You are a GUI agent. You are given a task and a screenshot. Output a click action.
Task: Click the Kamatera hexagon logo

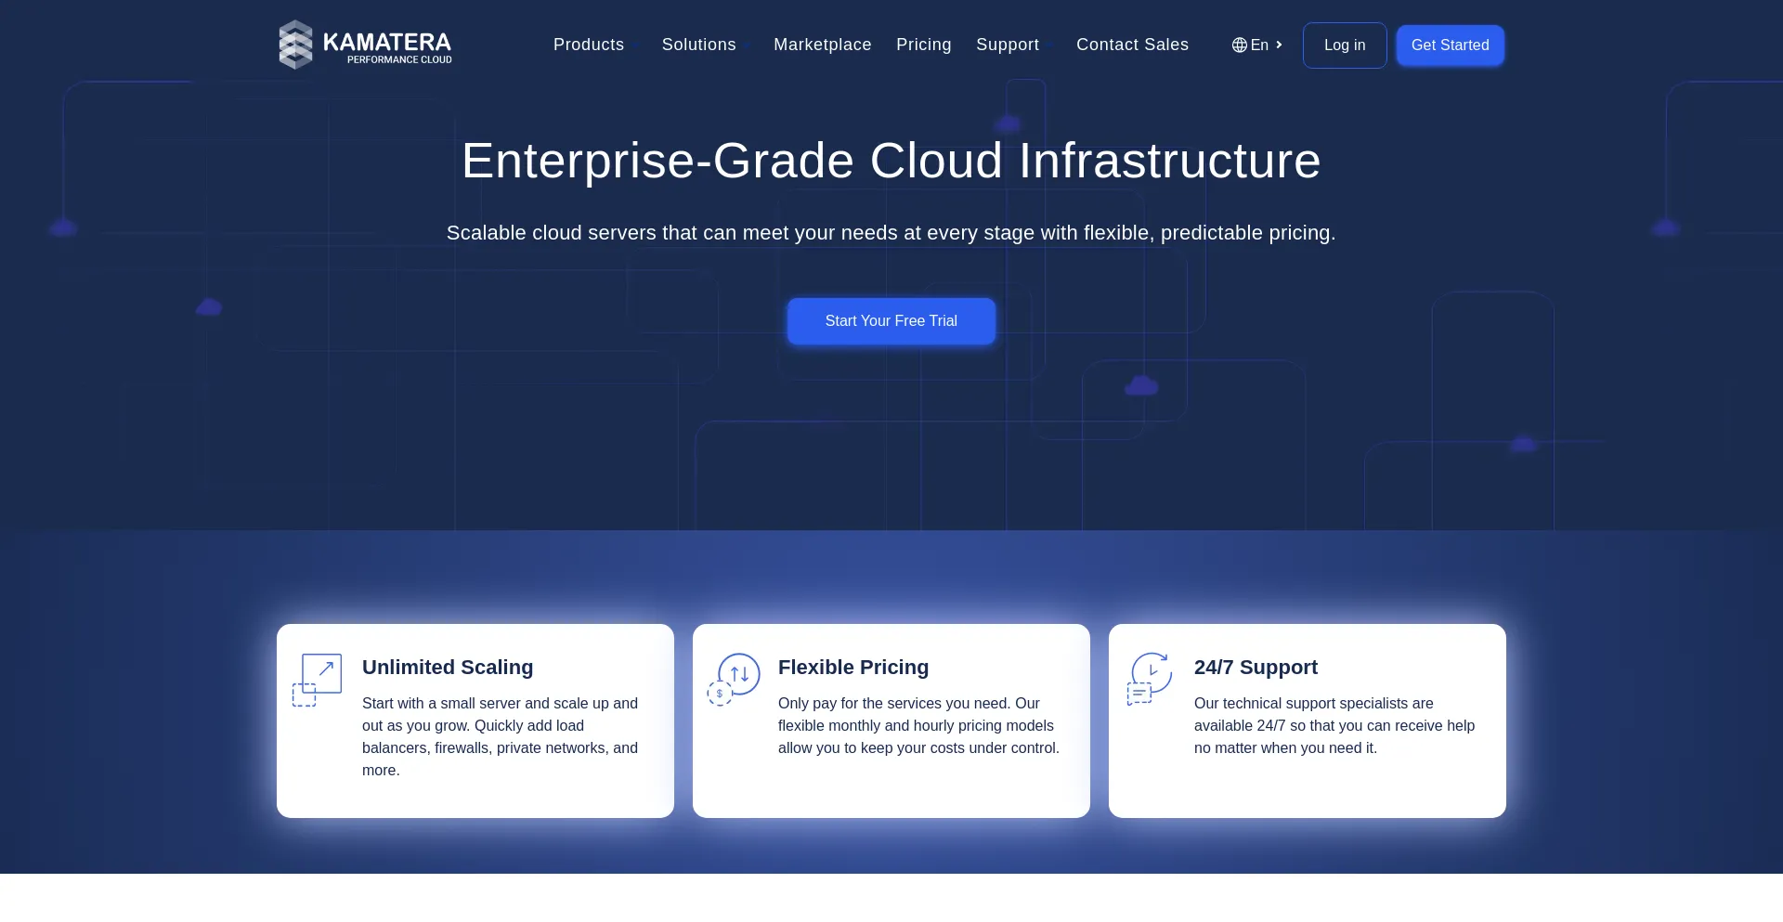pyautogui.click(x=295, y=45)
